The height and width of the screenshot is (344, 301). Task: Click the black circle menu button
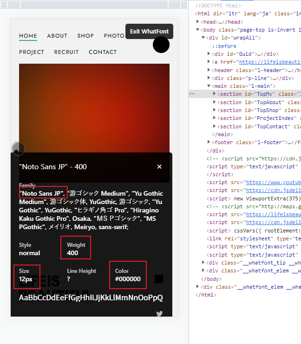161,45
